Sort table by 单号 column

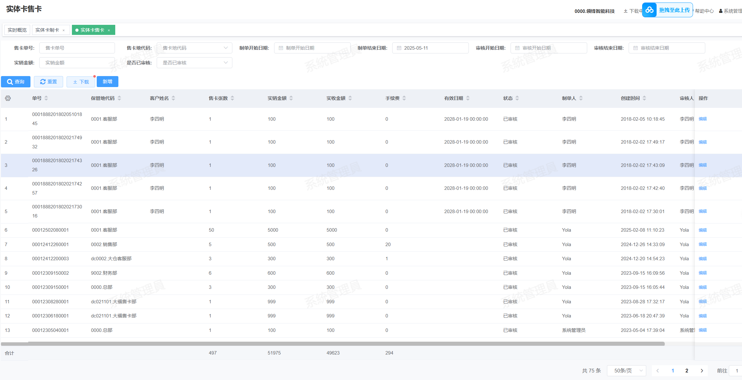pyautogui.click(x=46, y=98)
